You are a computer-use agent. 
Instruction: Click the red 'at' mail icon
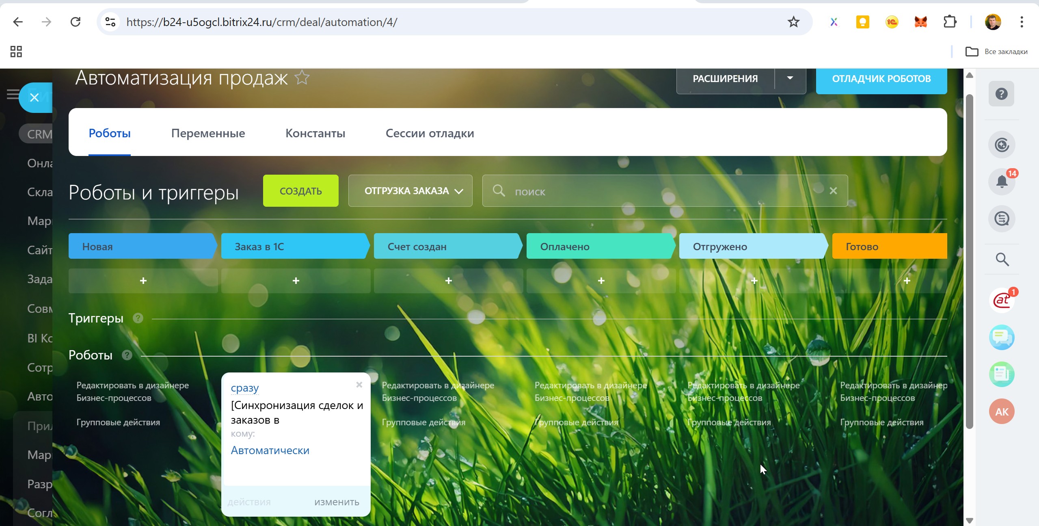click(x=1001, y=301)
